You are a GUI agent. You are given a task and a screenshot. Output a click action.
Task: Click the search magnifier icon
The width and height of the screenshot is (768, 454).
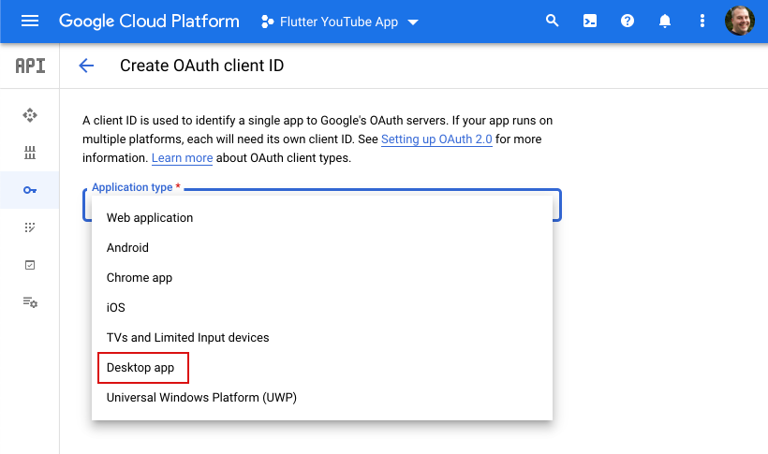point(553,21)
